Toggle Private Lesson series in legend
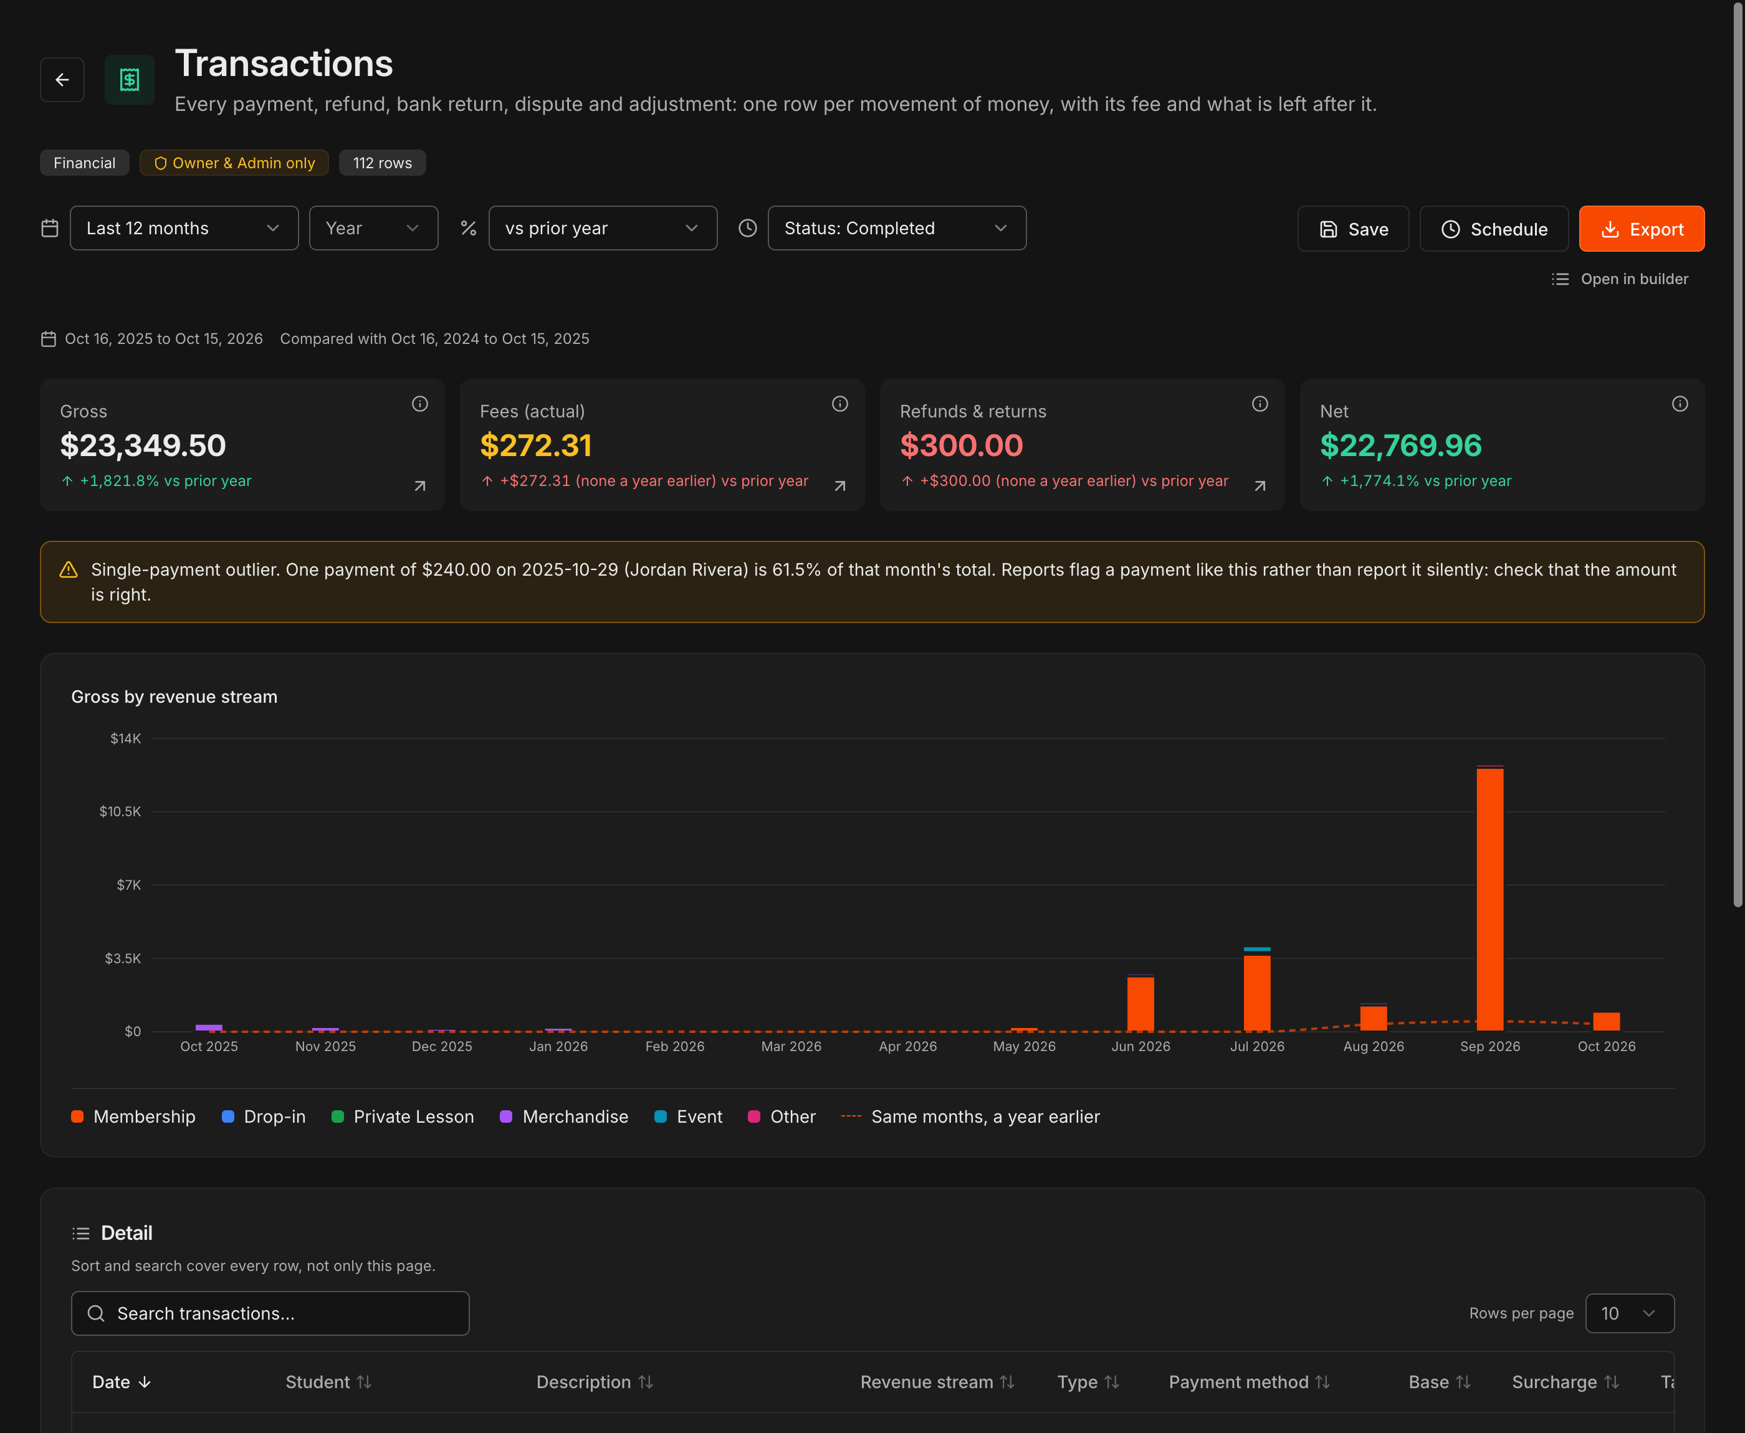1745x1433 pixels. (x=403, y=1117)
